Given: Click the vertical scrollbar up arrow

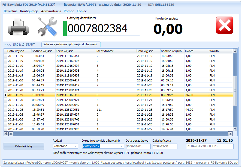Looking at the screenshot, I should 235,51.
